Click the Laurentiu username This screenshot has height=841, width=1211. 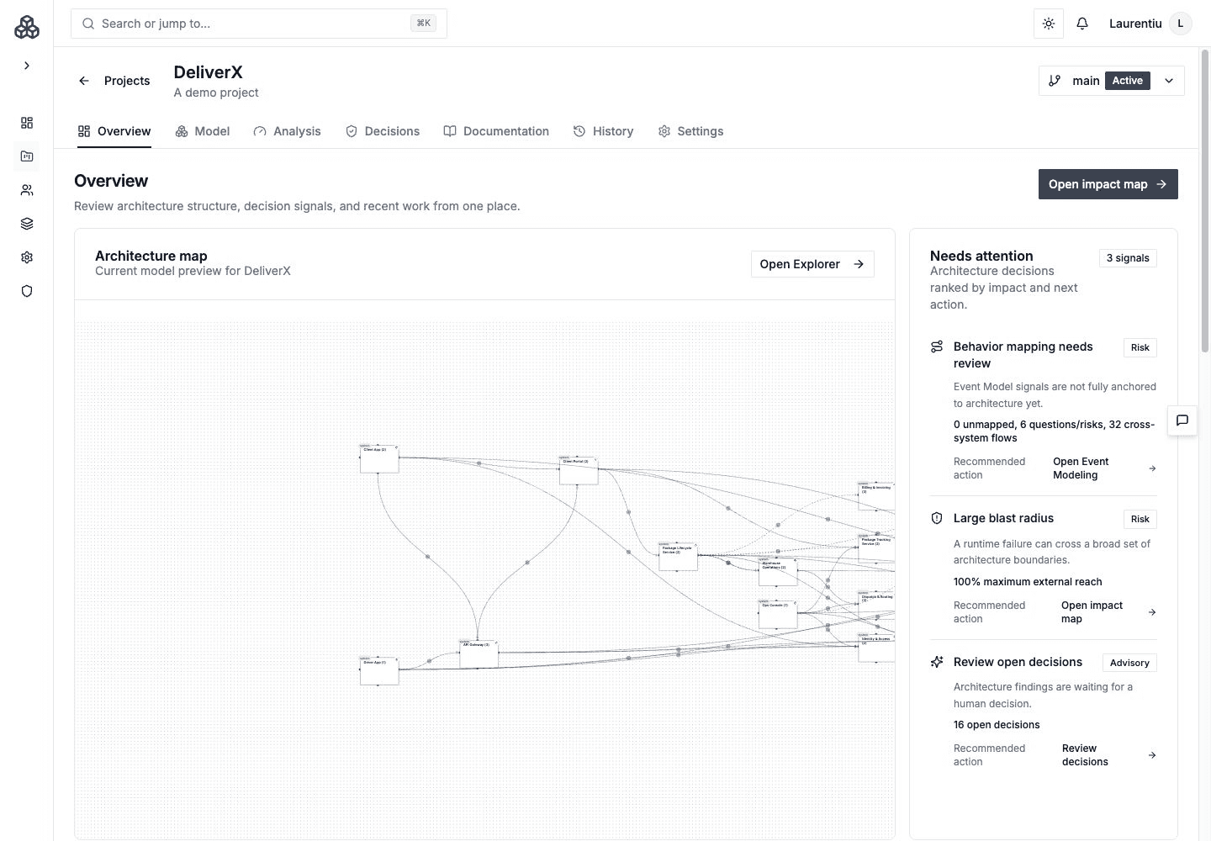coord(1135,24)
